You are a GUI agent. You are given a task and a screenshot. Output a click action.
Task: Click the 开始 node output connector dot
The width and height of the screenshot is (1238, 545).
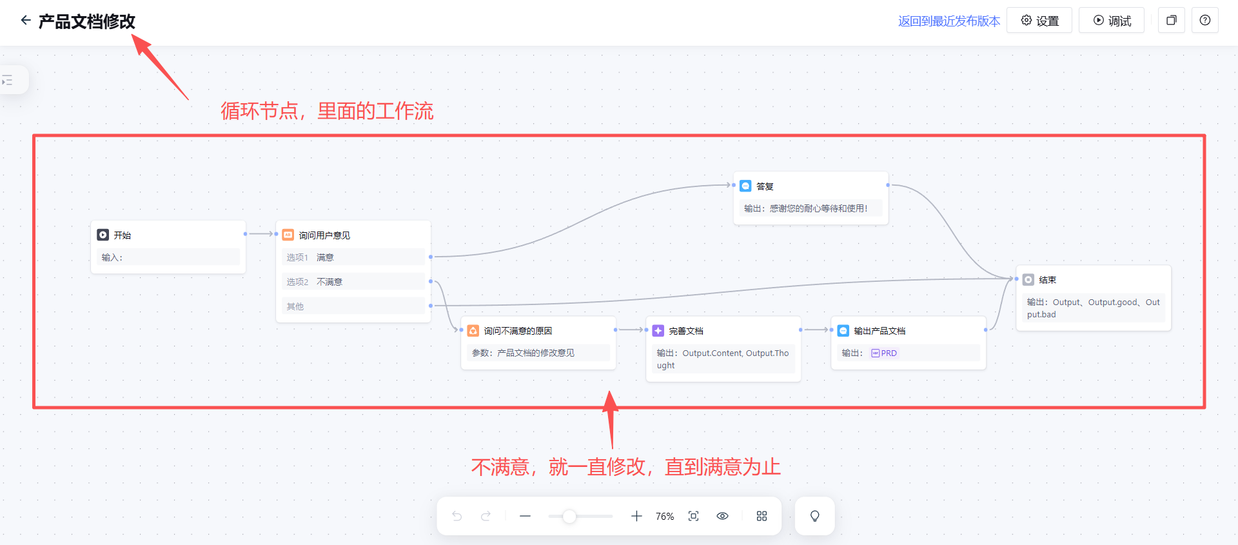point(246,234)
